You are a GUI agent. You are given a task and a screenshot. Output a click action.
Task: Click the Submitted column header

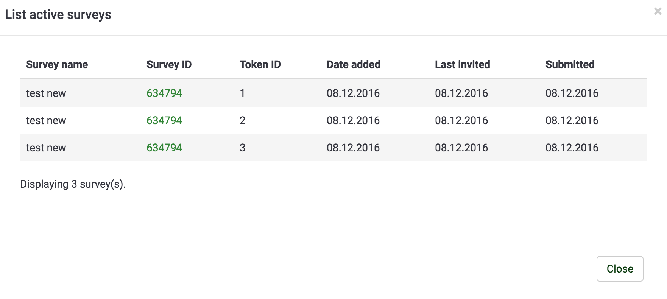click(x=570, y=64)
